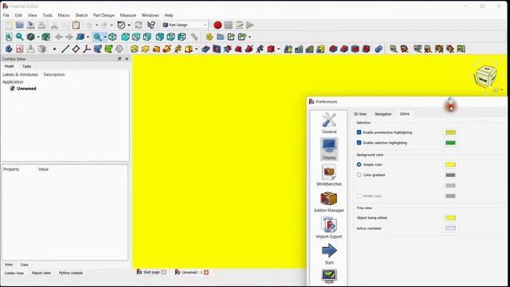Open the Part Design menu
This screenshot has width=510, height=287.
click(104, 15)
